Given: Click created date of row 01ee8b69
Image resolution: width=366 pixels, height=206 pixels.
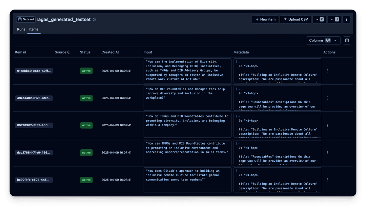Looking at the screenshot, I should click(116, 71).
